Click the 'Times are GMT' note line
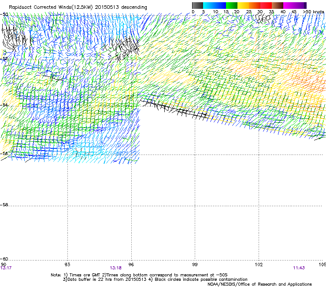Image resolution: width=326 pixels, height=287 pixels. pos(139,275)
